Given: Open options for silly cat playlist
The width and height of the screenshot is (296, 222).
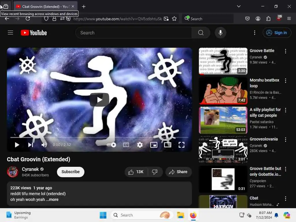Looking at the screenshot, I should point(285,110).
